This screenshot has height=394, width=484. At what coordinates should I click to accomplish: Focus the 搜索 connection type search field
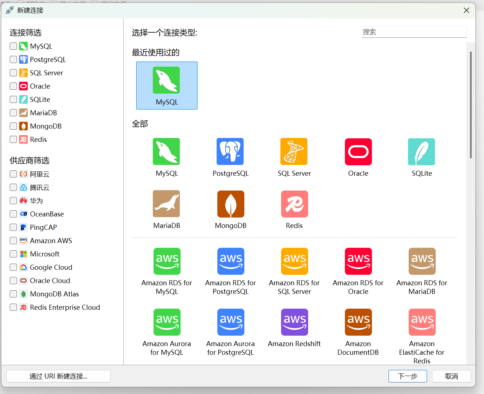(x=414, y=32)
